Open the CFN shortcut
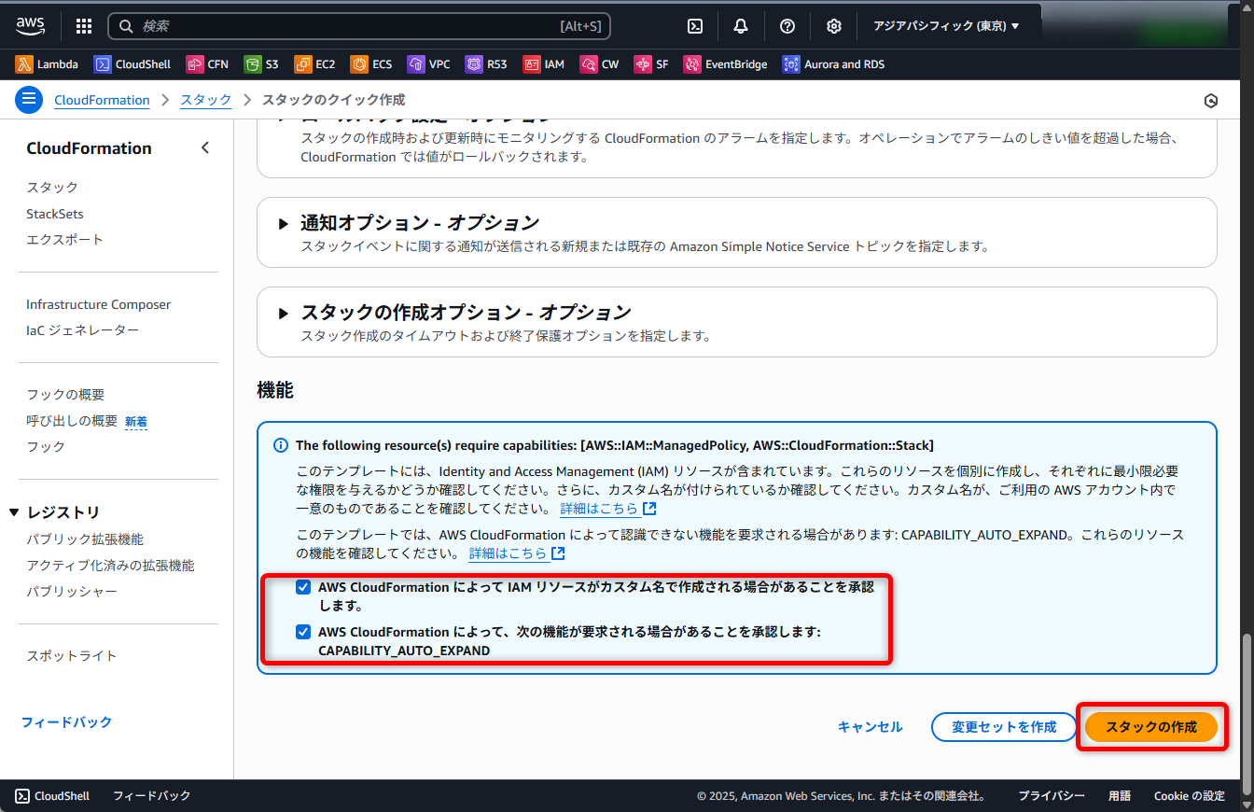The width and height of the screenshot is (1254, 812). (207, 64)
